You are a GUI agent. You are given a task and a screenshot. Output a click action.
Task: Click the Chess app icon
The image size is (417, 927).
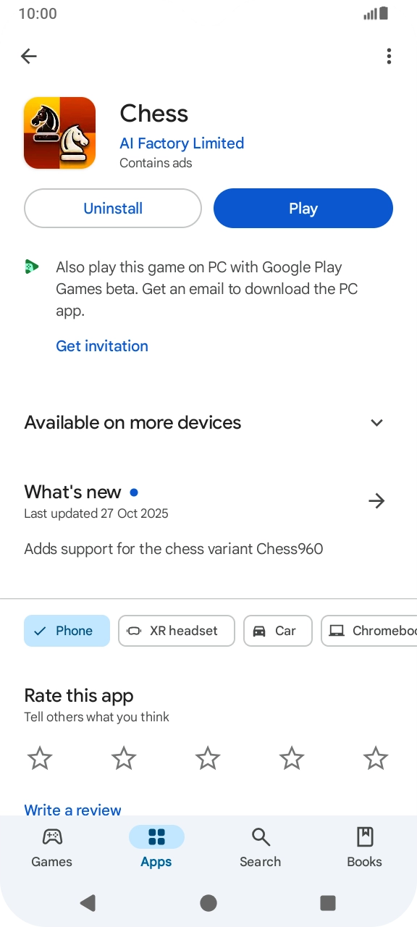60,133
